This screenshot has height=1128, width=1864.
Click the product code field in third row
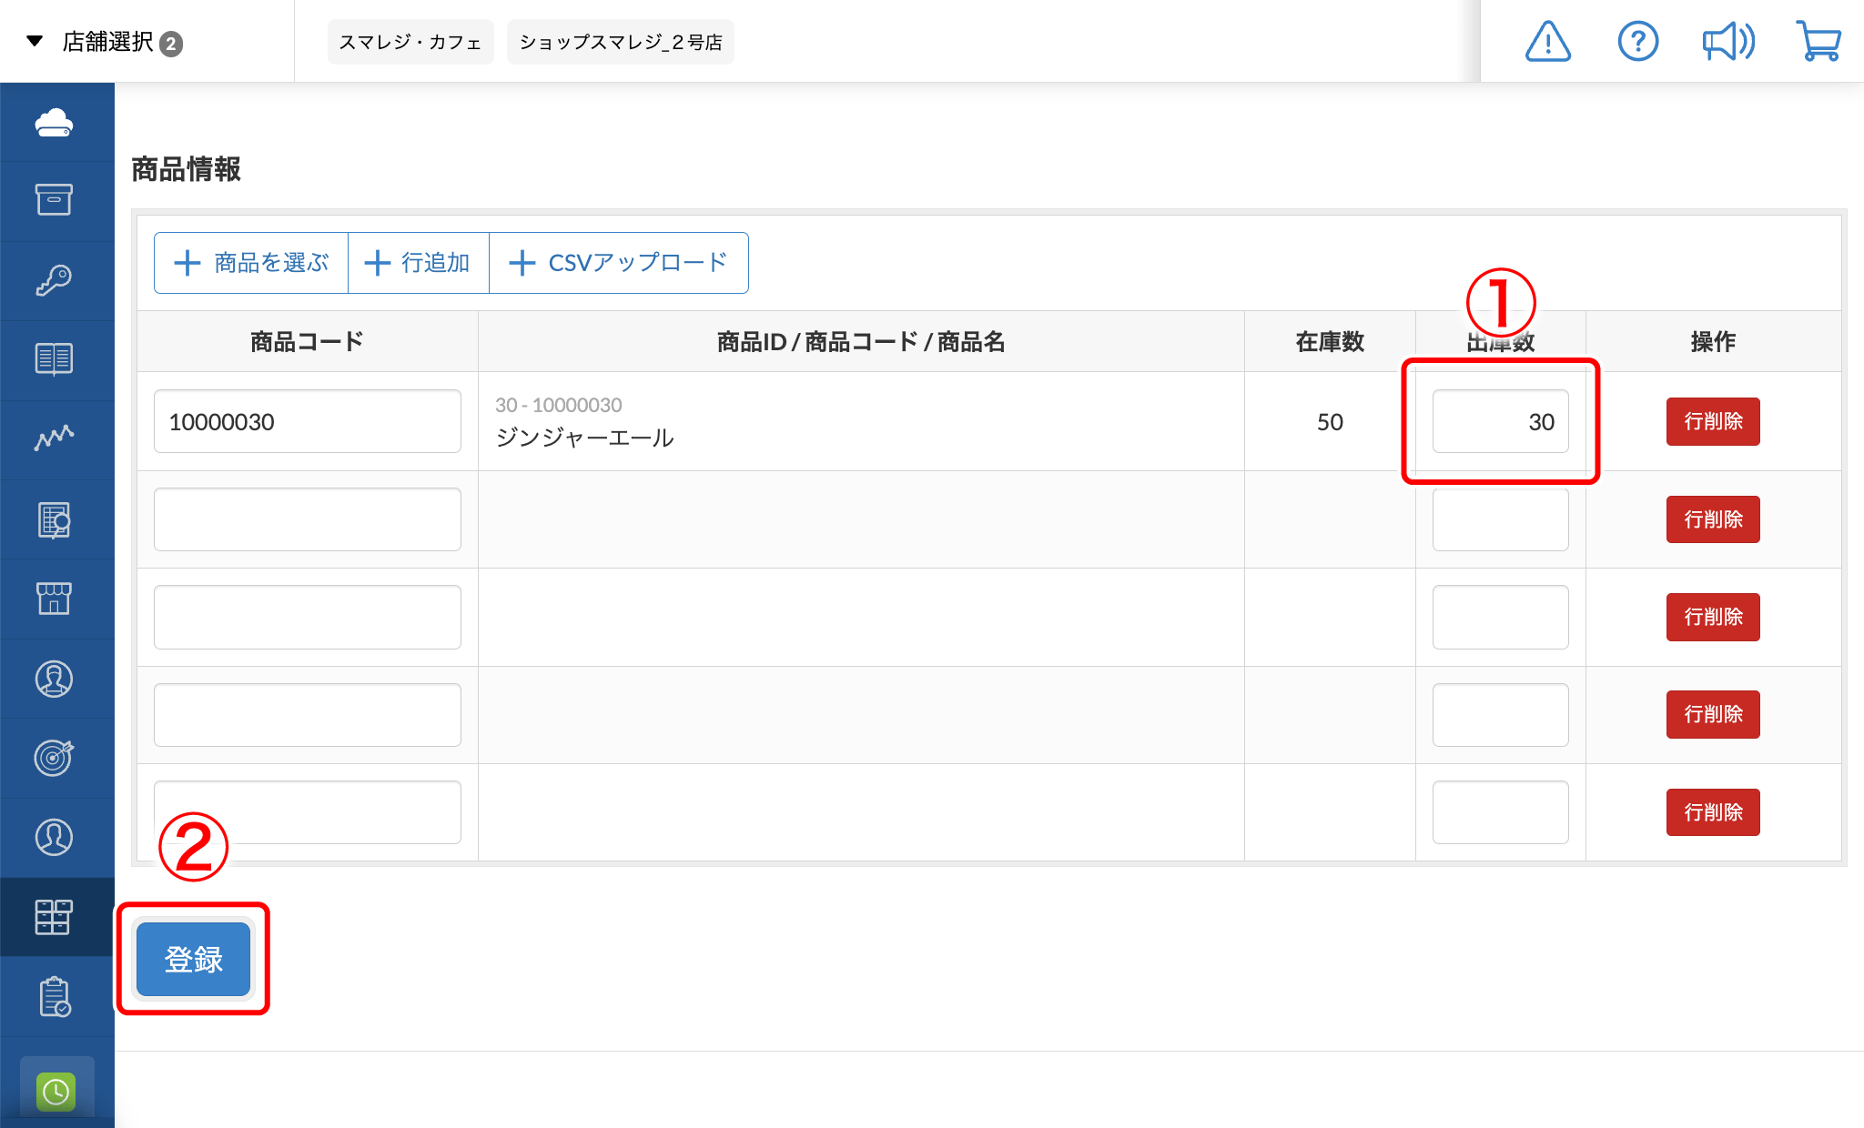point(308,617)
